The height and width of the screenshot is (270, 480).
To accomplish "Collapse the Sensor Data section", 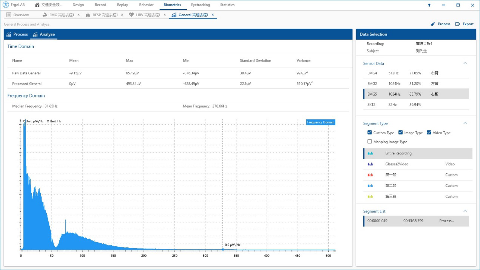I will pos(465,63).
